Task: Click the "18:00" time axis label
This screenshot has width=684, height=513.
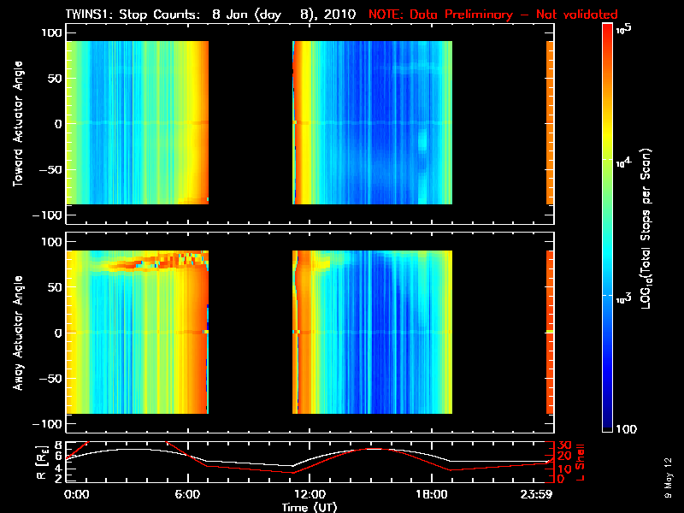Action: (x=432, y=494)
